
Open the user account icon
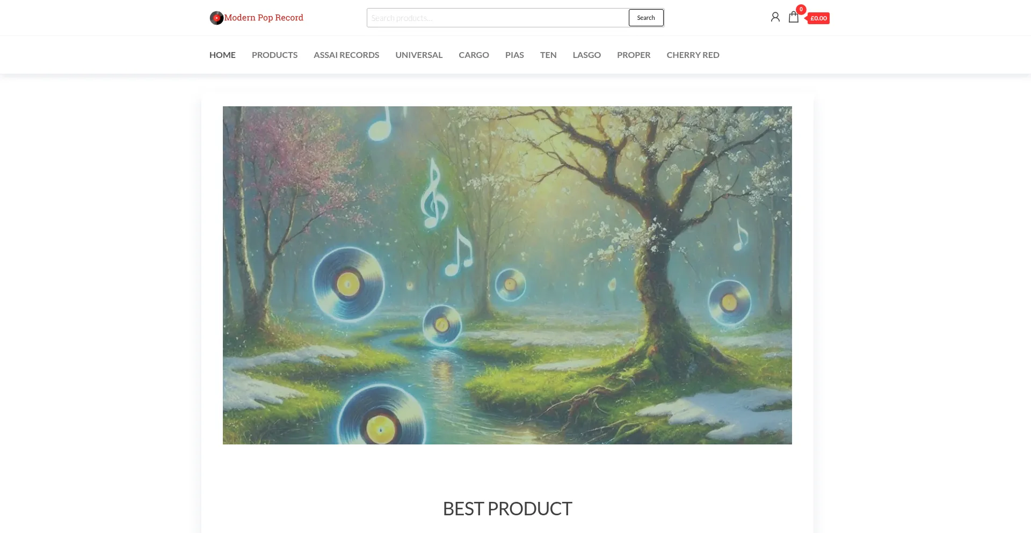pyautogui.click(x=775, y=17)
